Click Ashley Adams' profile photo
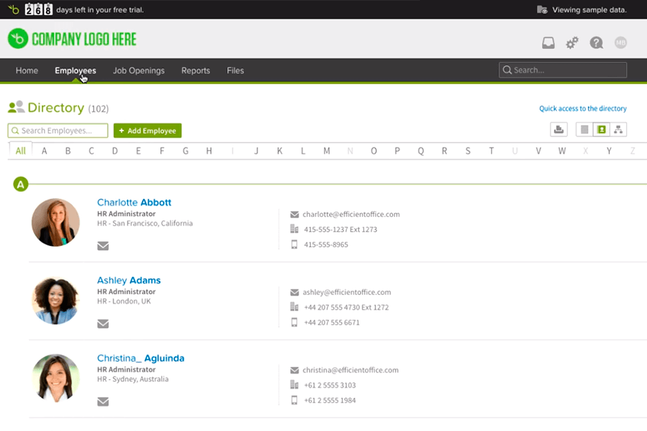The height and width of the screenshot is (431, 647). (56, 300)
